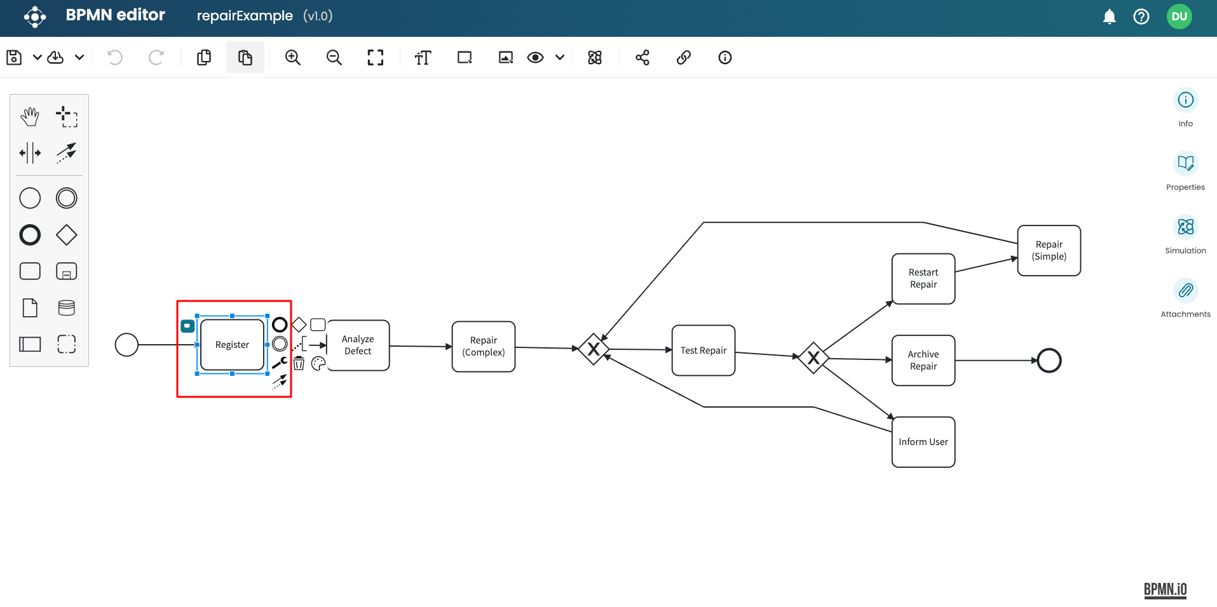Activate the create/remove space tool
1217x607 pixels.
pyautogui.click(x=30, y=153)
